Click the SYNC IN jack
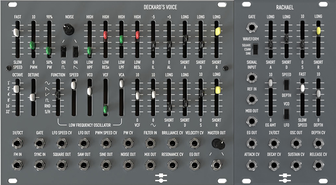The height and width of the screenshot is (185, 336). 39,165
